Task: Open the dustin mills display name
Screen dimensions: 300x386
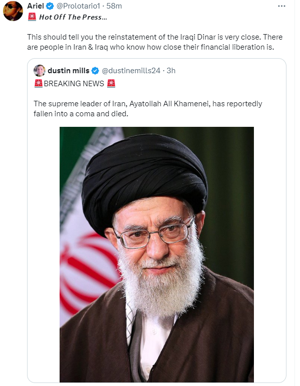Action: coord(68,71)
